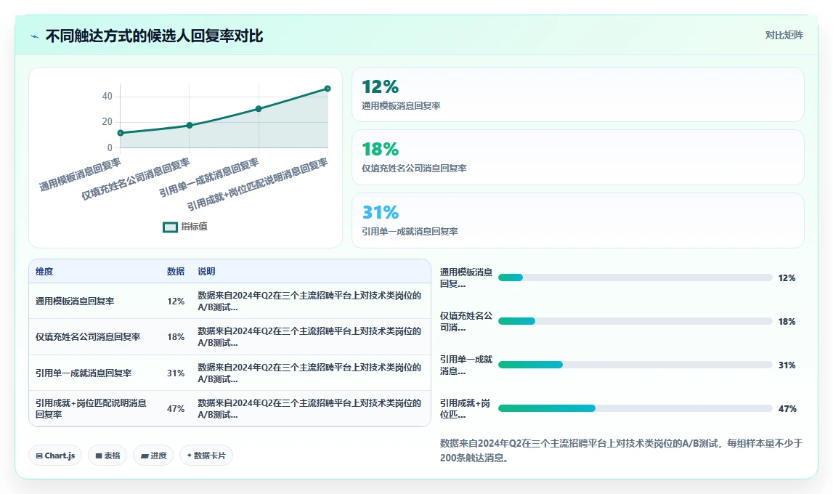
Task: Click the 12% progress bar
Action: tap(635, 278)
